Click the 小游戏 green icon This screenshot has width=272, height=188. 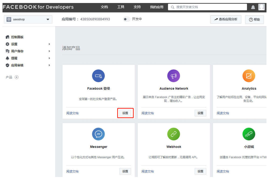click(249, 134)
